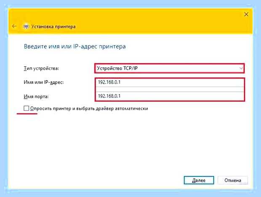
Task: Click the Далее button
Action: [199, 180]
